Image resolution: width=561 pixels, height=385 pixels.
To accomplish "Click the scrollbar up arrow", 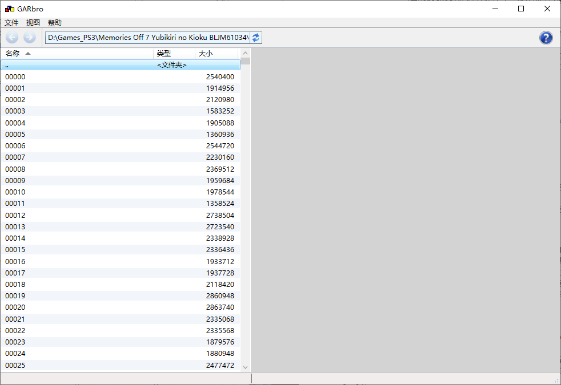I will (245, 53).
